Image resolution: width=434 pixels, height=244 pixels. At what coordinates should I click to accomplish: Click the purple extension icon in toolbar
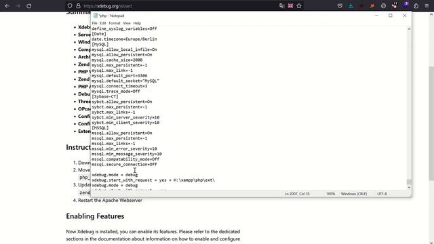pos(406,5)
